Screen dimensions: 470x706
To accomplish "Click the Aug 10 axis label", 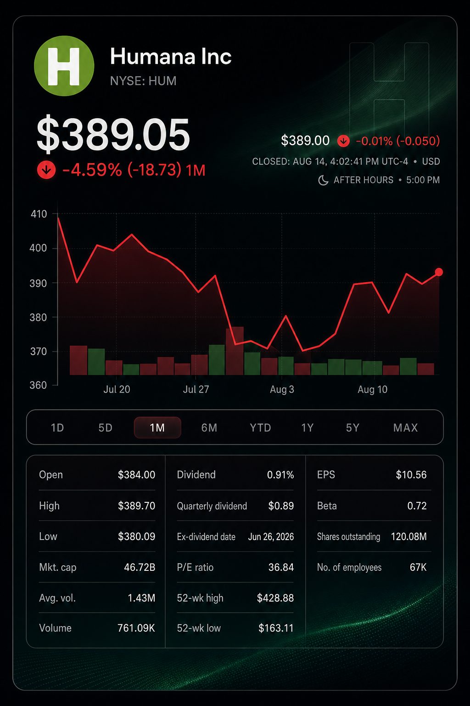I will pyautogui.click(x=372, y=389).
